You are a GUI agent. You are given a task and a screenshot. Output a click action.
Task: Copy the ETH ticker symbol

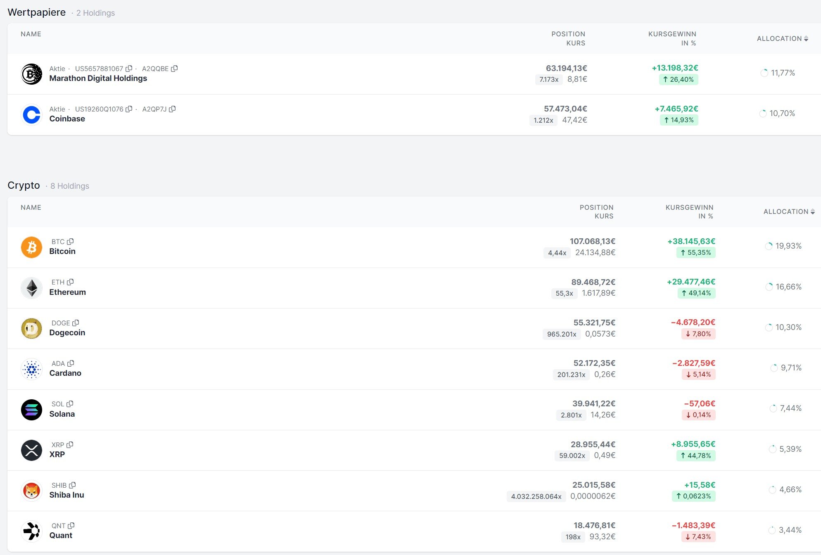click(x=71, y=282)
